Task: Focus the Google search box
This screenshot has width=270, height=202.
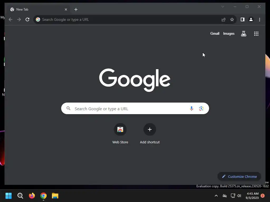Action: pos(135,108)
